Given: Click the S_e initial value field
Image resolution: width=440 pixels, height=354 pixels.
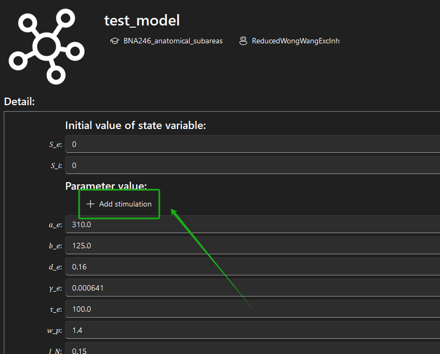Looking at the screenshot, I should 253,144.
